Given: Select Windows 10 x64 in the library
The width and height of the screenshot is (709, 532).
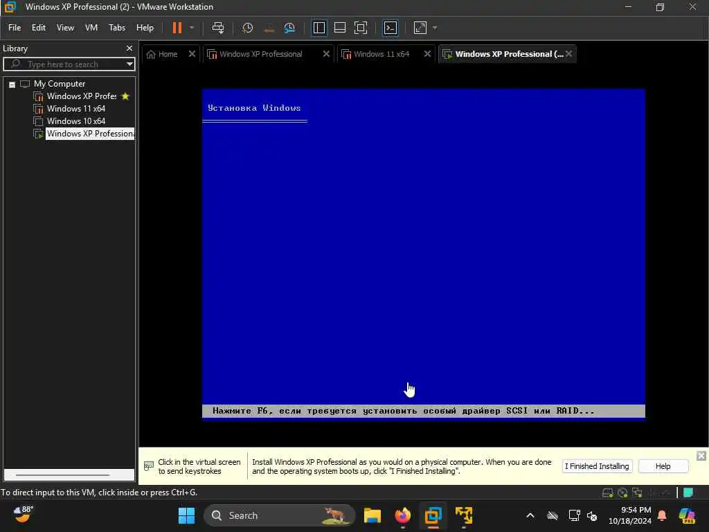Looking at the screenshot, I should (x=76, y=121).
